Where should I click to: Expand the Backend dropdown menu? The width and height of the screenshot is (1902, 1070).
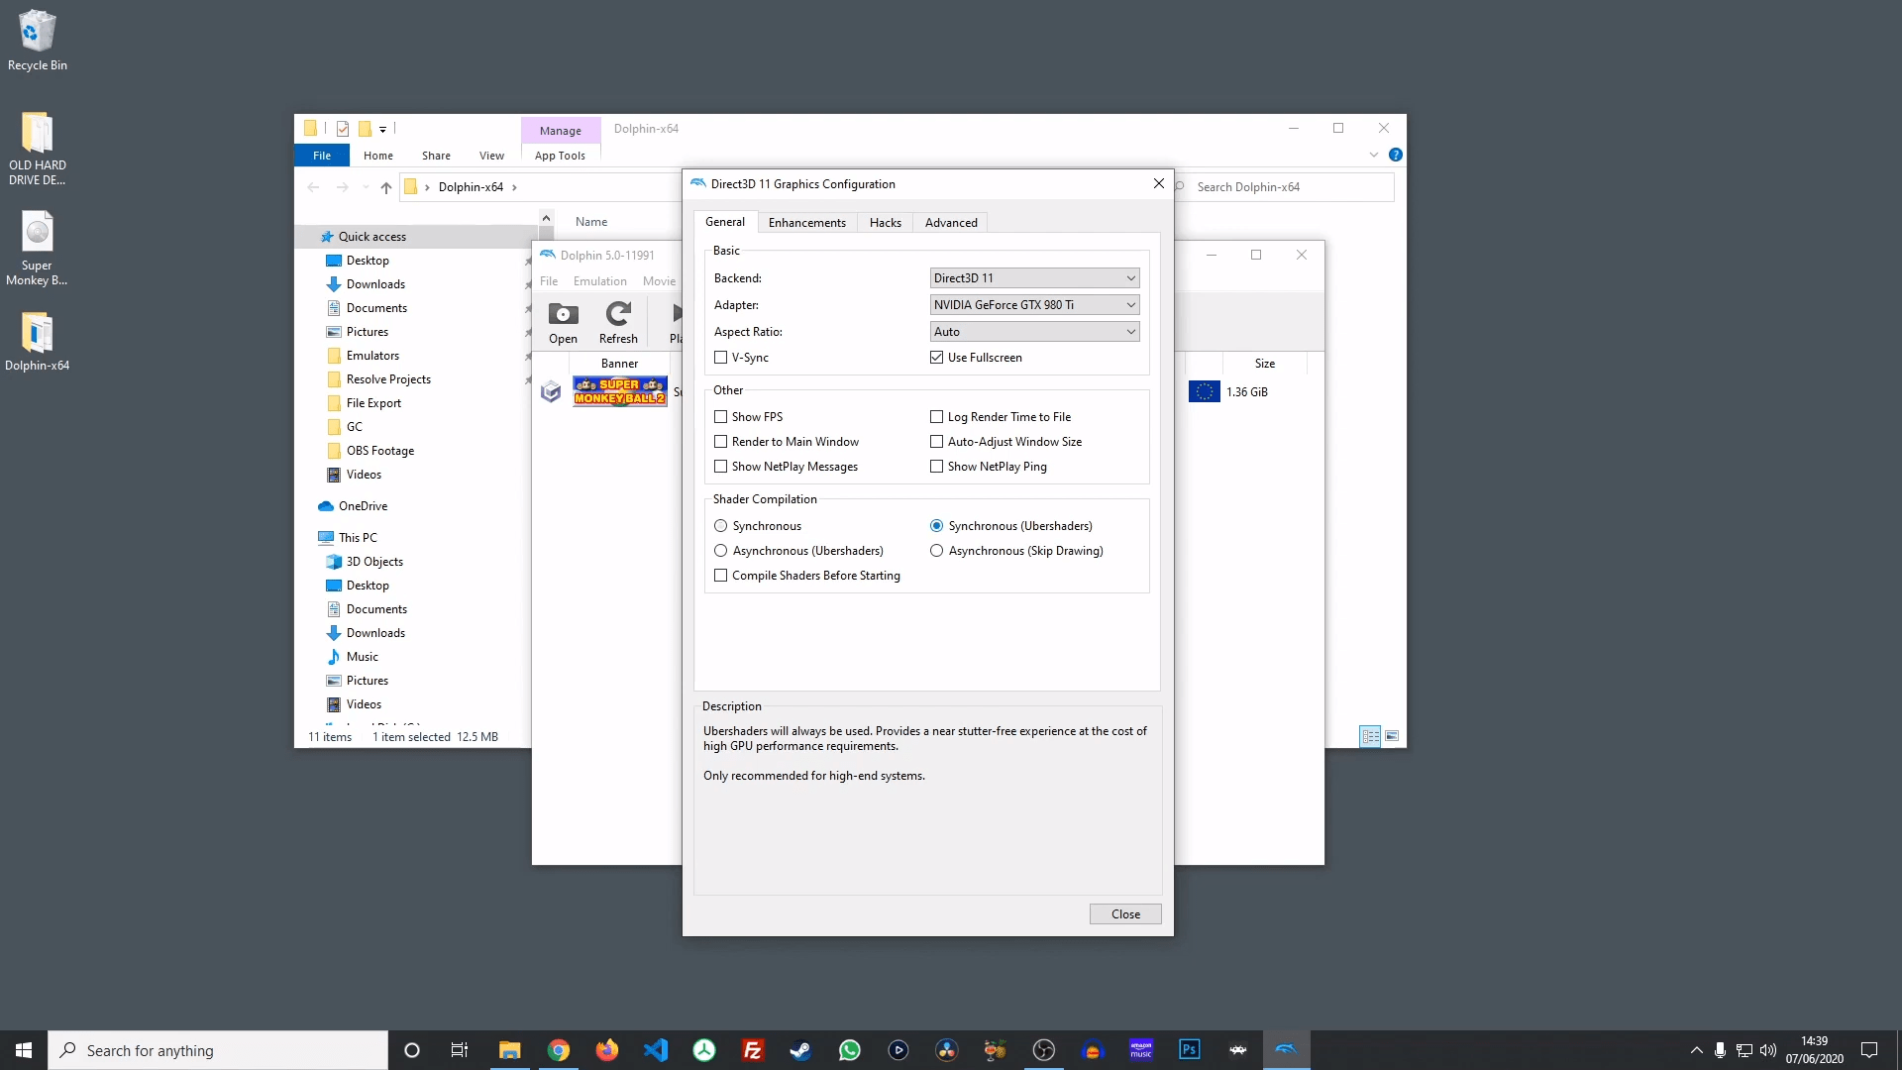[1128, 277]
